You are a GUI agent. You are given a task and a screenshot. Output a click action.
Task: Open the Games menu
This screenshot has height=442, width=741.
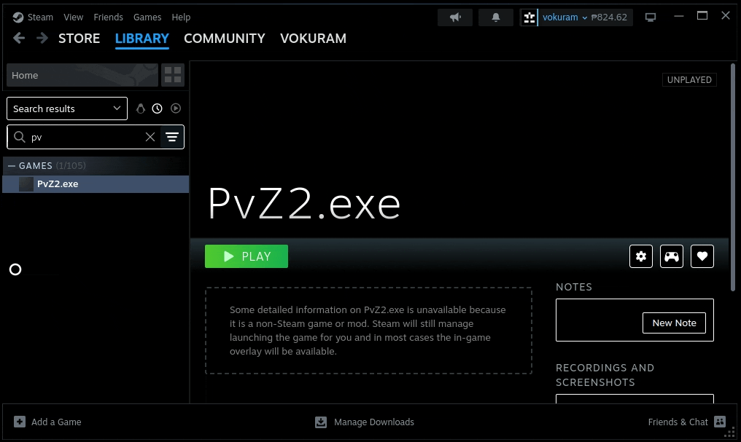147,17
